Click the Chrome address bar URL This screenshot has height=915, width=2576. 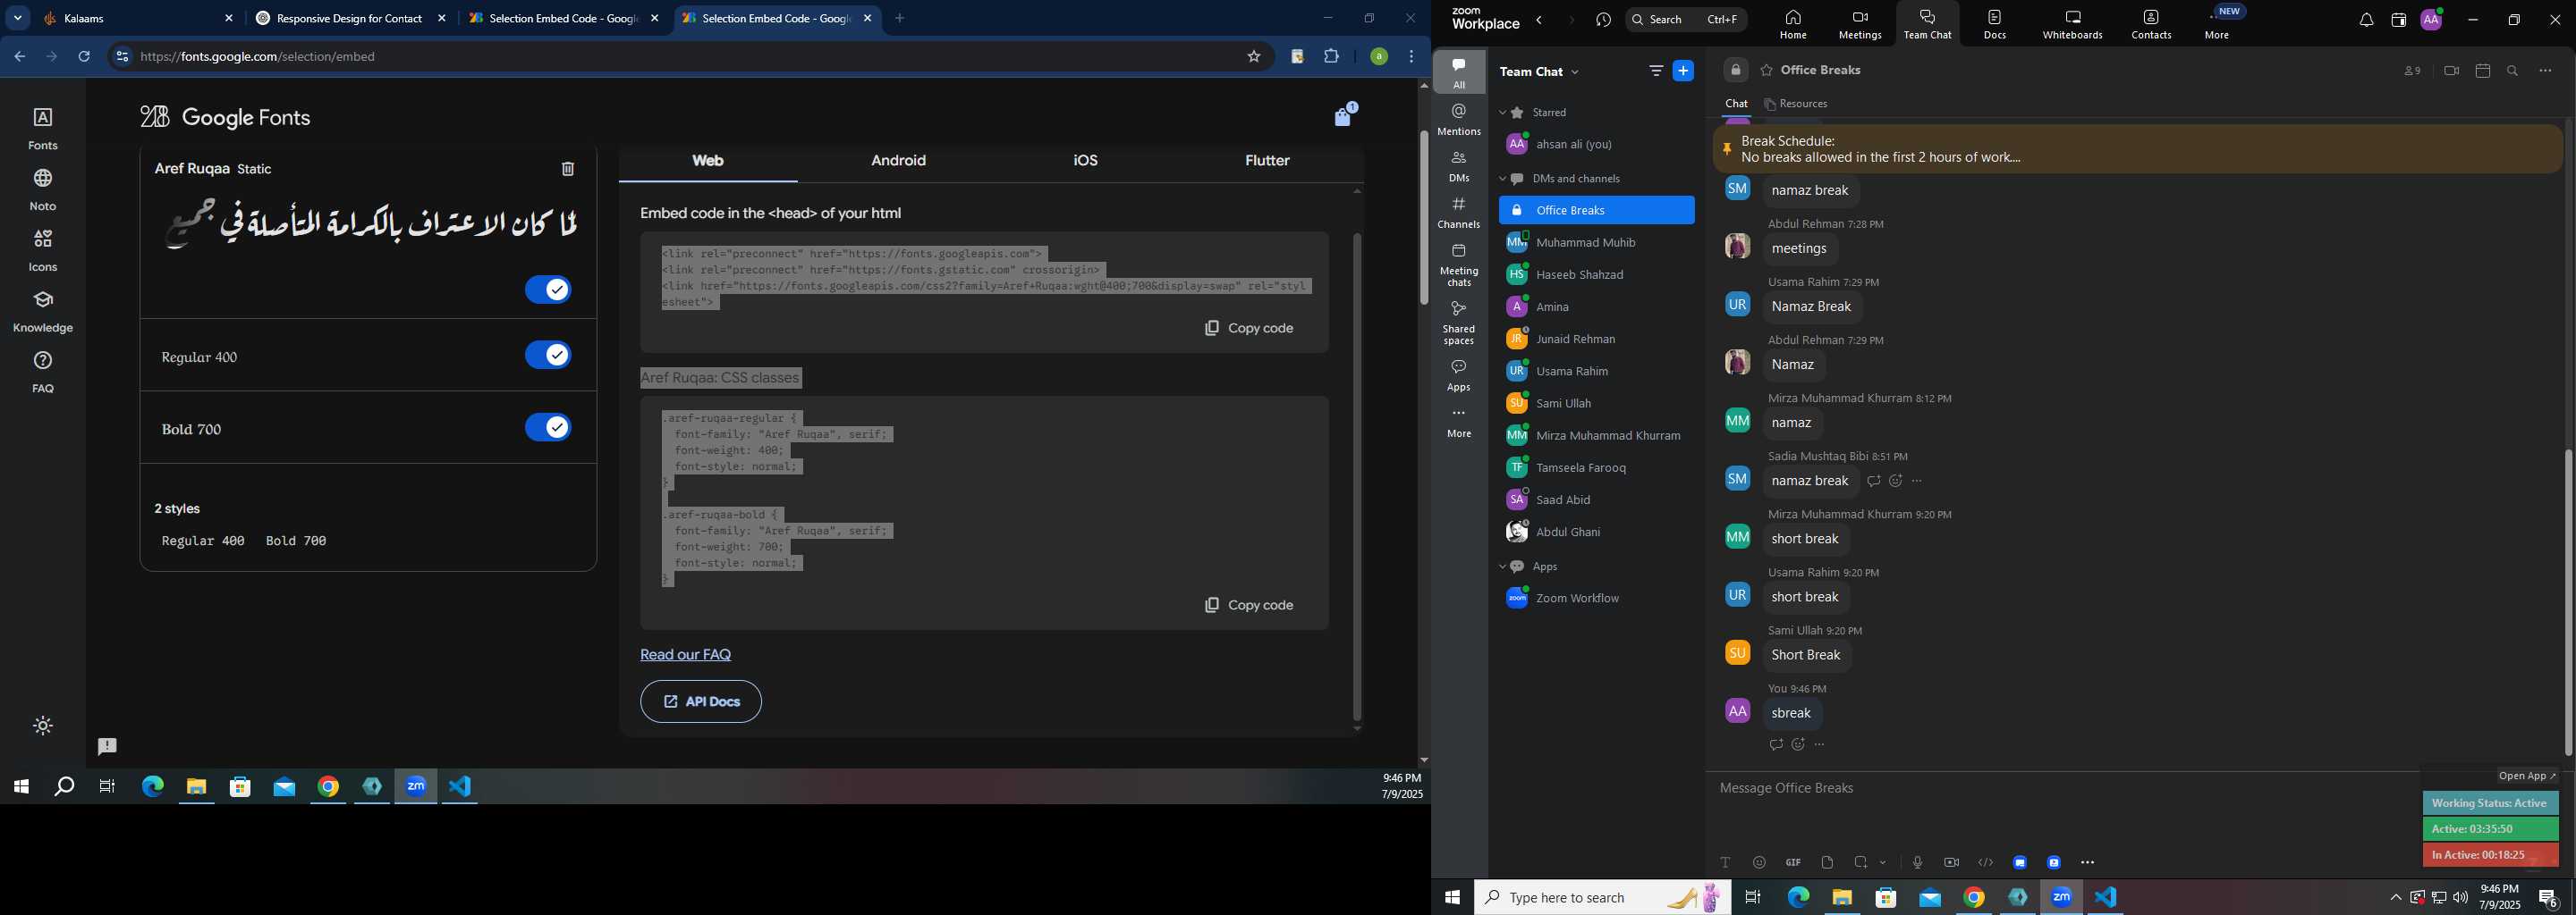(x=258, y=57)
